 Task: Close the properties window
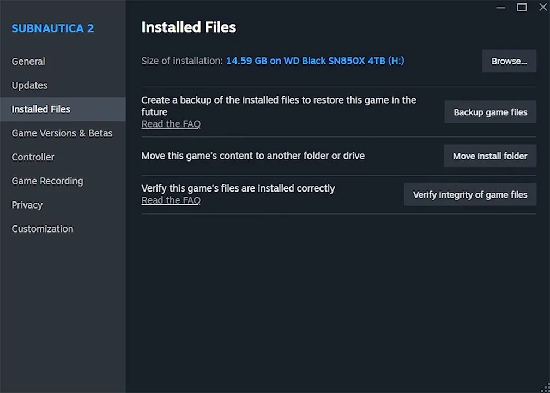[x=542, y=7]
